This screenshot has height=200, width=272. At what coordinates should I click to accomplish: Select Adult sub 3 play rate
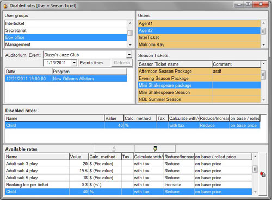point(128,164)
